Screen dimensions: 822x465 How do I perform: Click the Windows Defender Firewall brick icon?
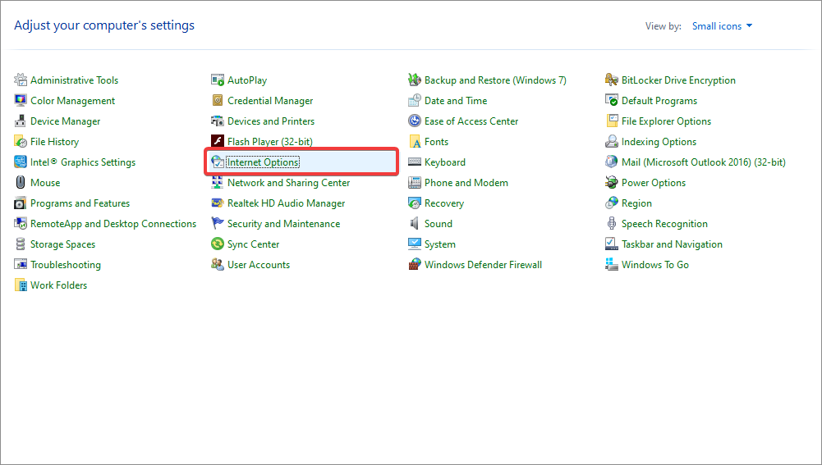415,264
